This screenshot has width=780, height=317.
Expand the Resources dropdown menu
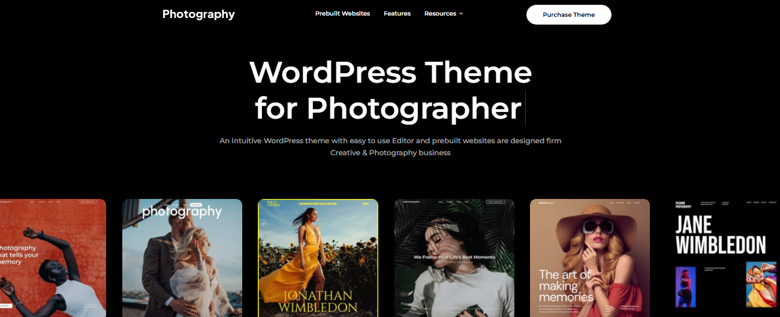440,14
